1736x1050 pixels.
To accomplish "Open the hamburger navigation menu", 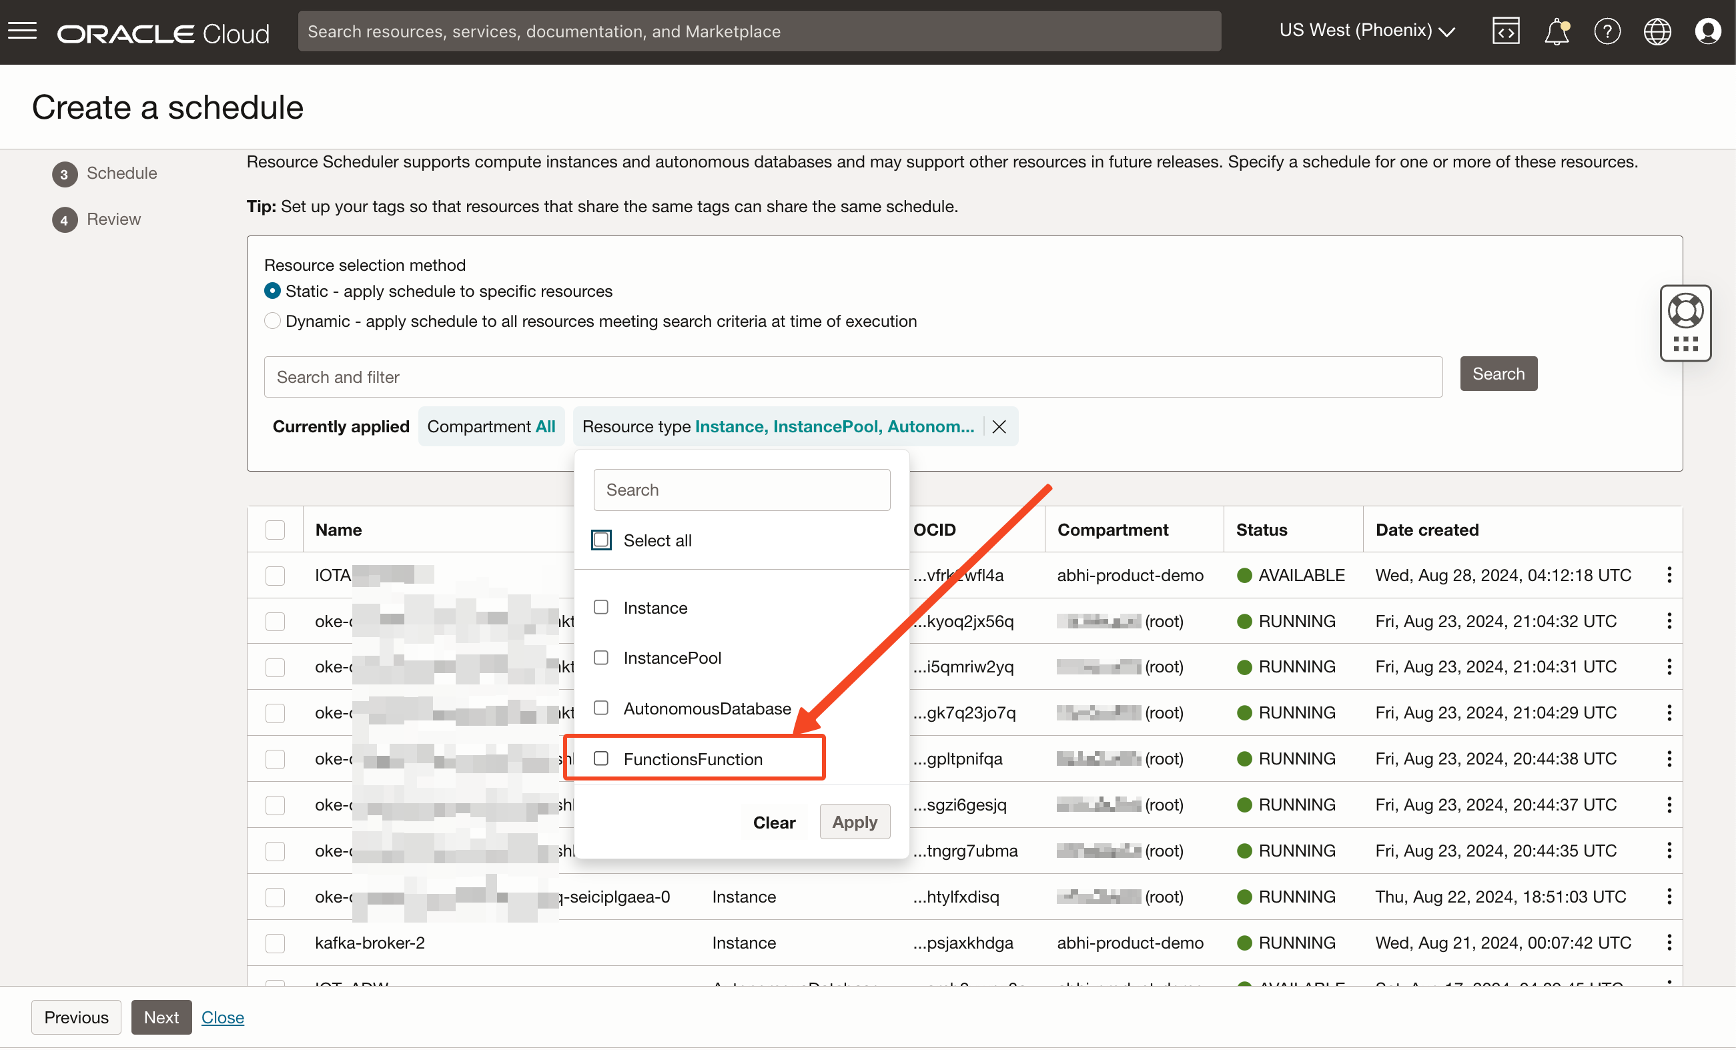I will tap(23, 31).
